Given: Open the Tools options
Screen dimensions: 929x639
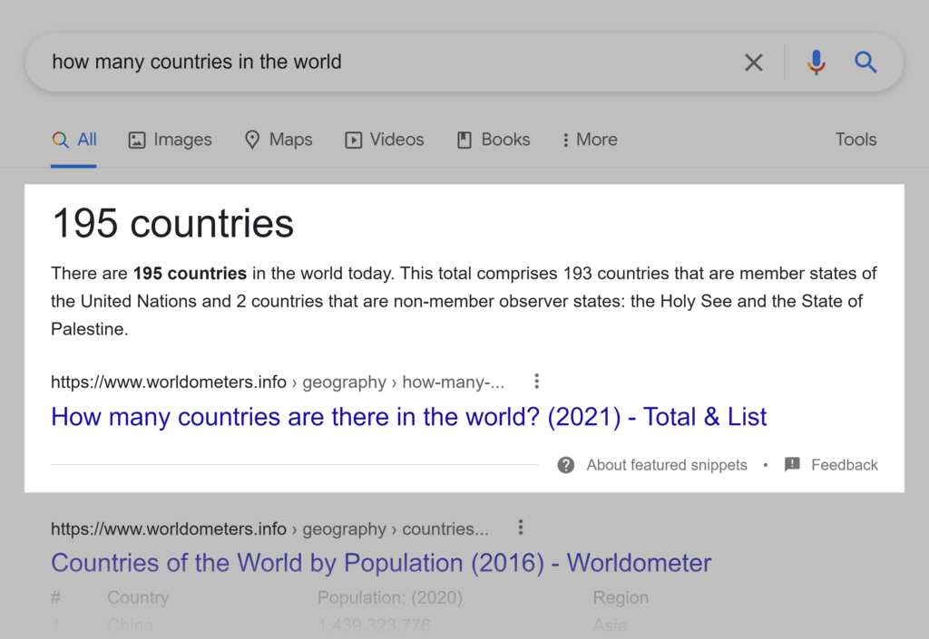Looking at the screenshot, I should (856, 140).
